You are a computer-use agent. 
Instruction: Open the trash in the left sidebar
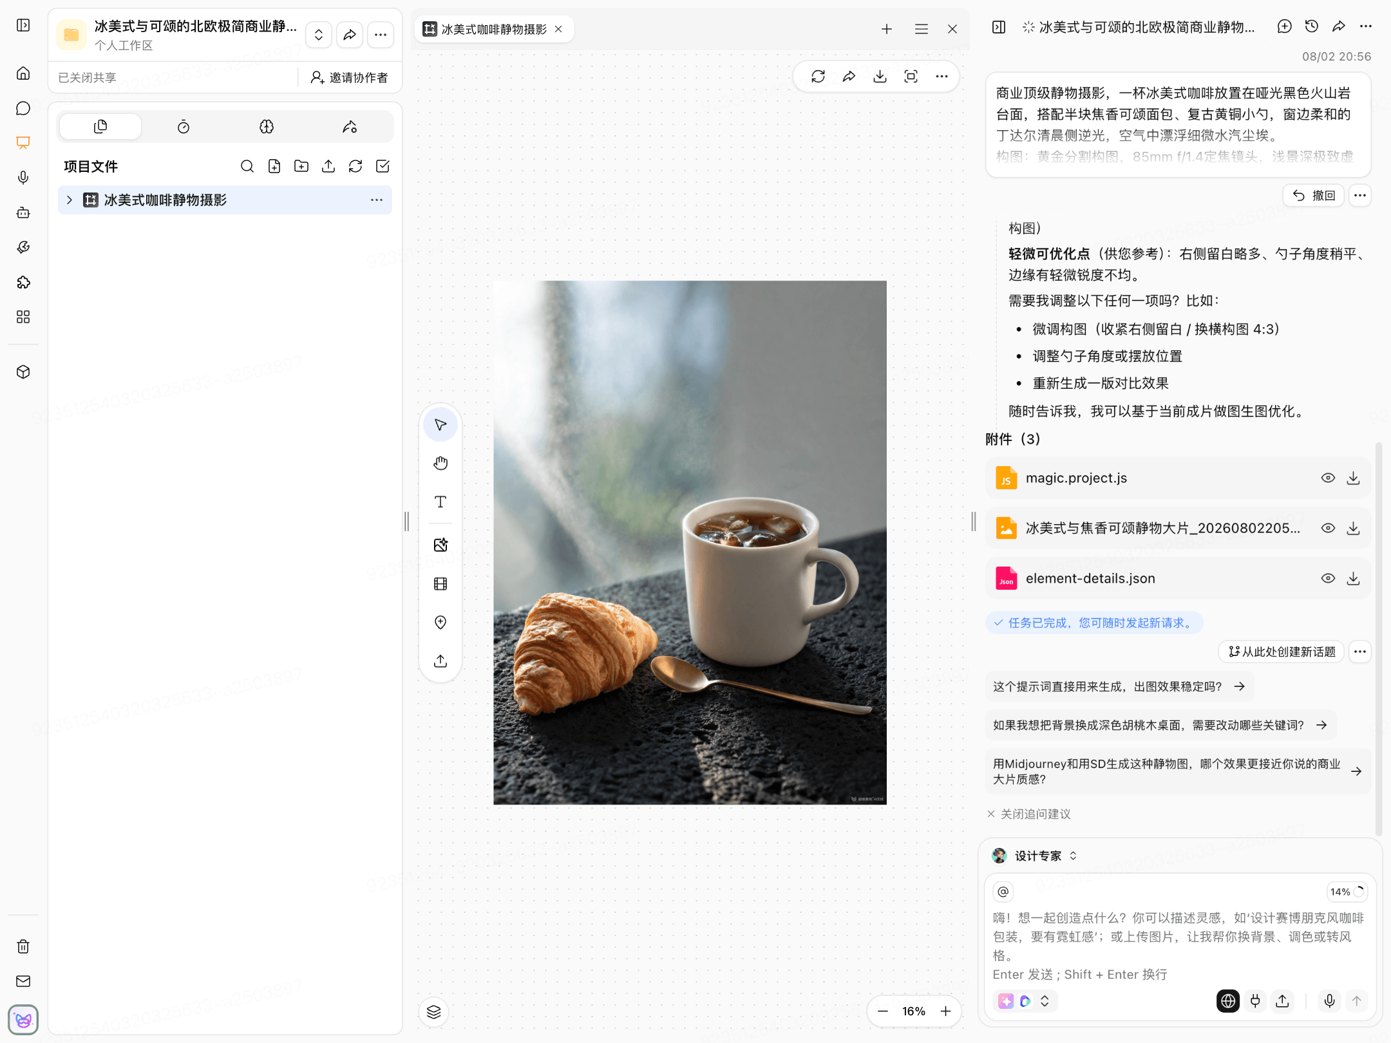tap(23, 946)
